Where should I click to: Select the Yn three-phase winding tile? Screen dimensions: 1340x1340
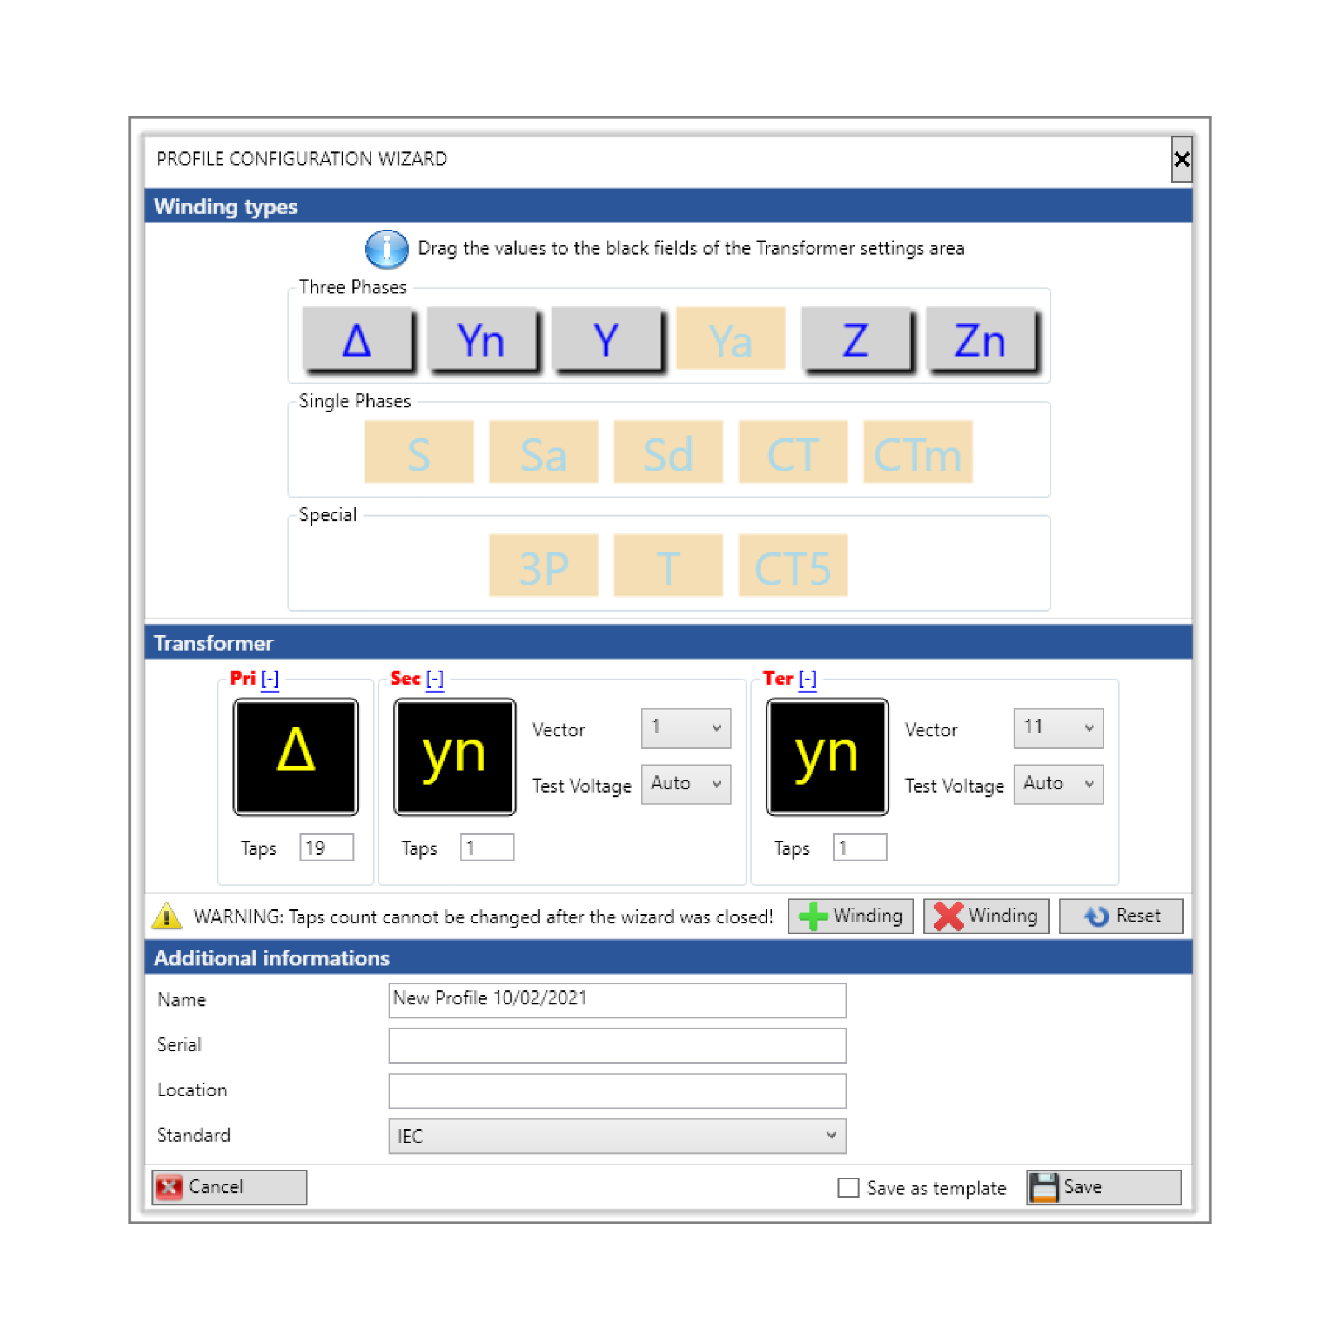pos(482,339)
